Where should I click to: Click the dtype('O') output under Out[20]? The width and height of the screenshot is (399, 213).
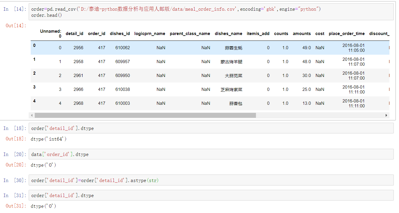(43, 165)
